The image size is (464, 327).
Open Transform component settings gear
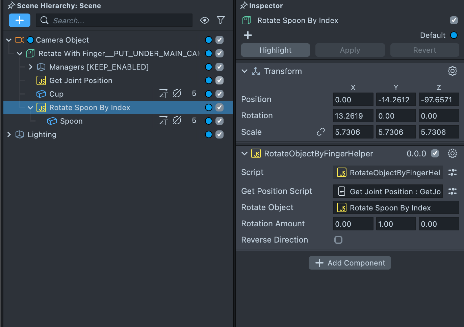[452, 71]
